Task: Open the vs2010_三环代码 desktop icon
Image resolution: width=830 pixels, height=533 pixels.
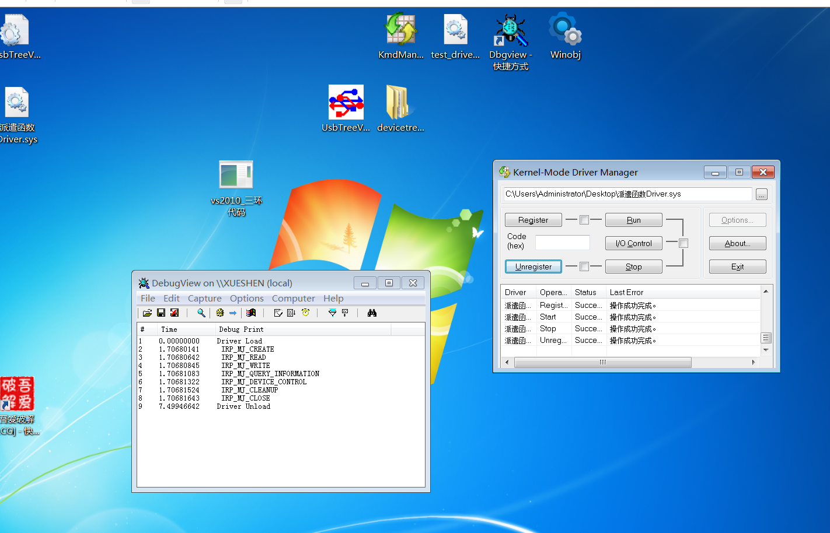Action: [x=236, y=188]
